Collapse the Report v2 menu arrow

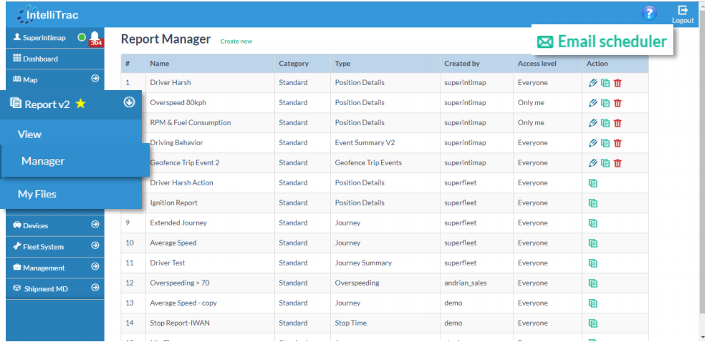tap(129, 102)
